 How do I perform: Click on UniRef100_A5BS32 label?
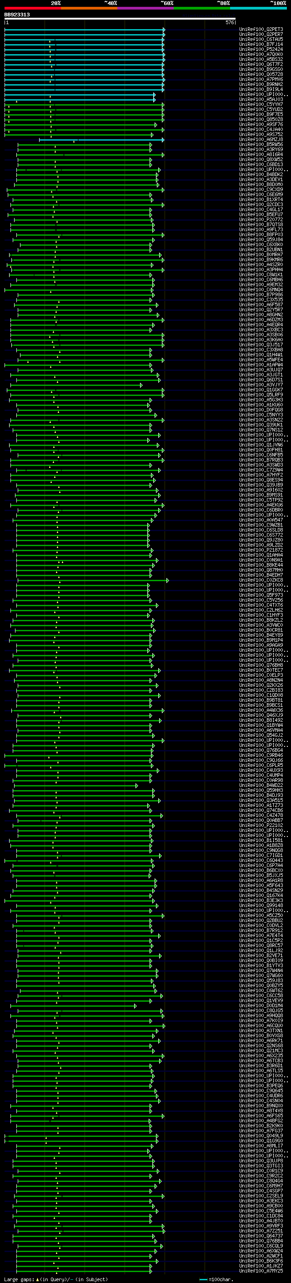coord(261,60)
